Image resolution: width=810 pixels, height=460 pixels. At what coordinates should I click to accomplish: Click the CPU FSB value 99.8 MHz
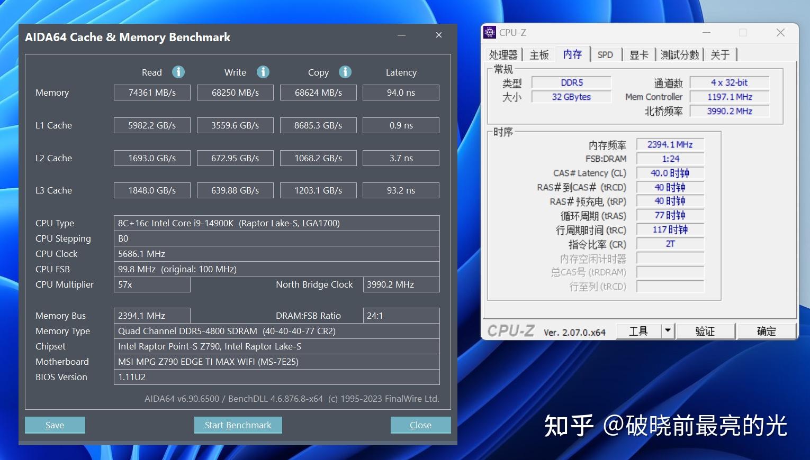tap(277, 269)
